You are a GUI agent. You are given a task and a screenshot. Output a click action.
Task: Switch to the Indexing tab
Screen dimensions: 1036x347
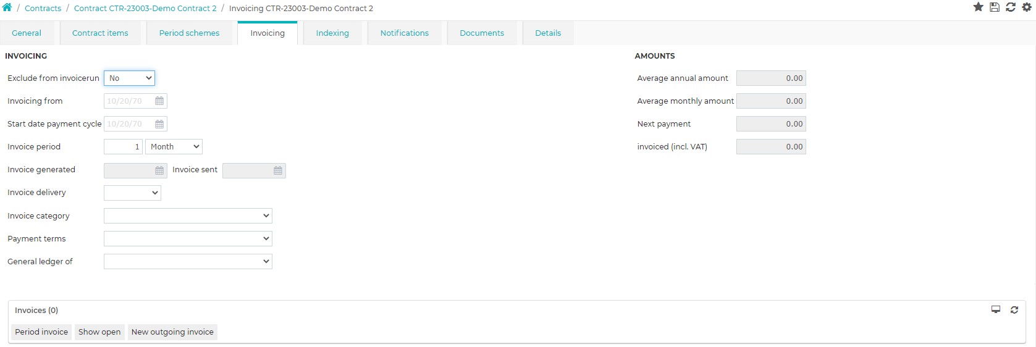point(332,33)
